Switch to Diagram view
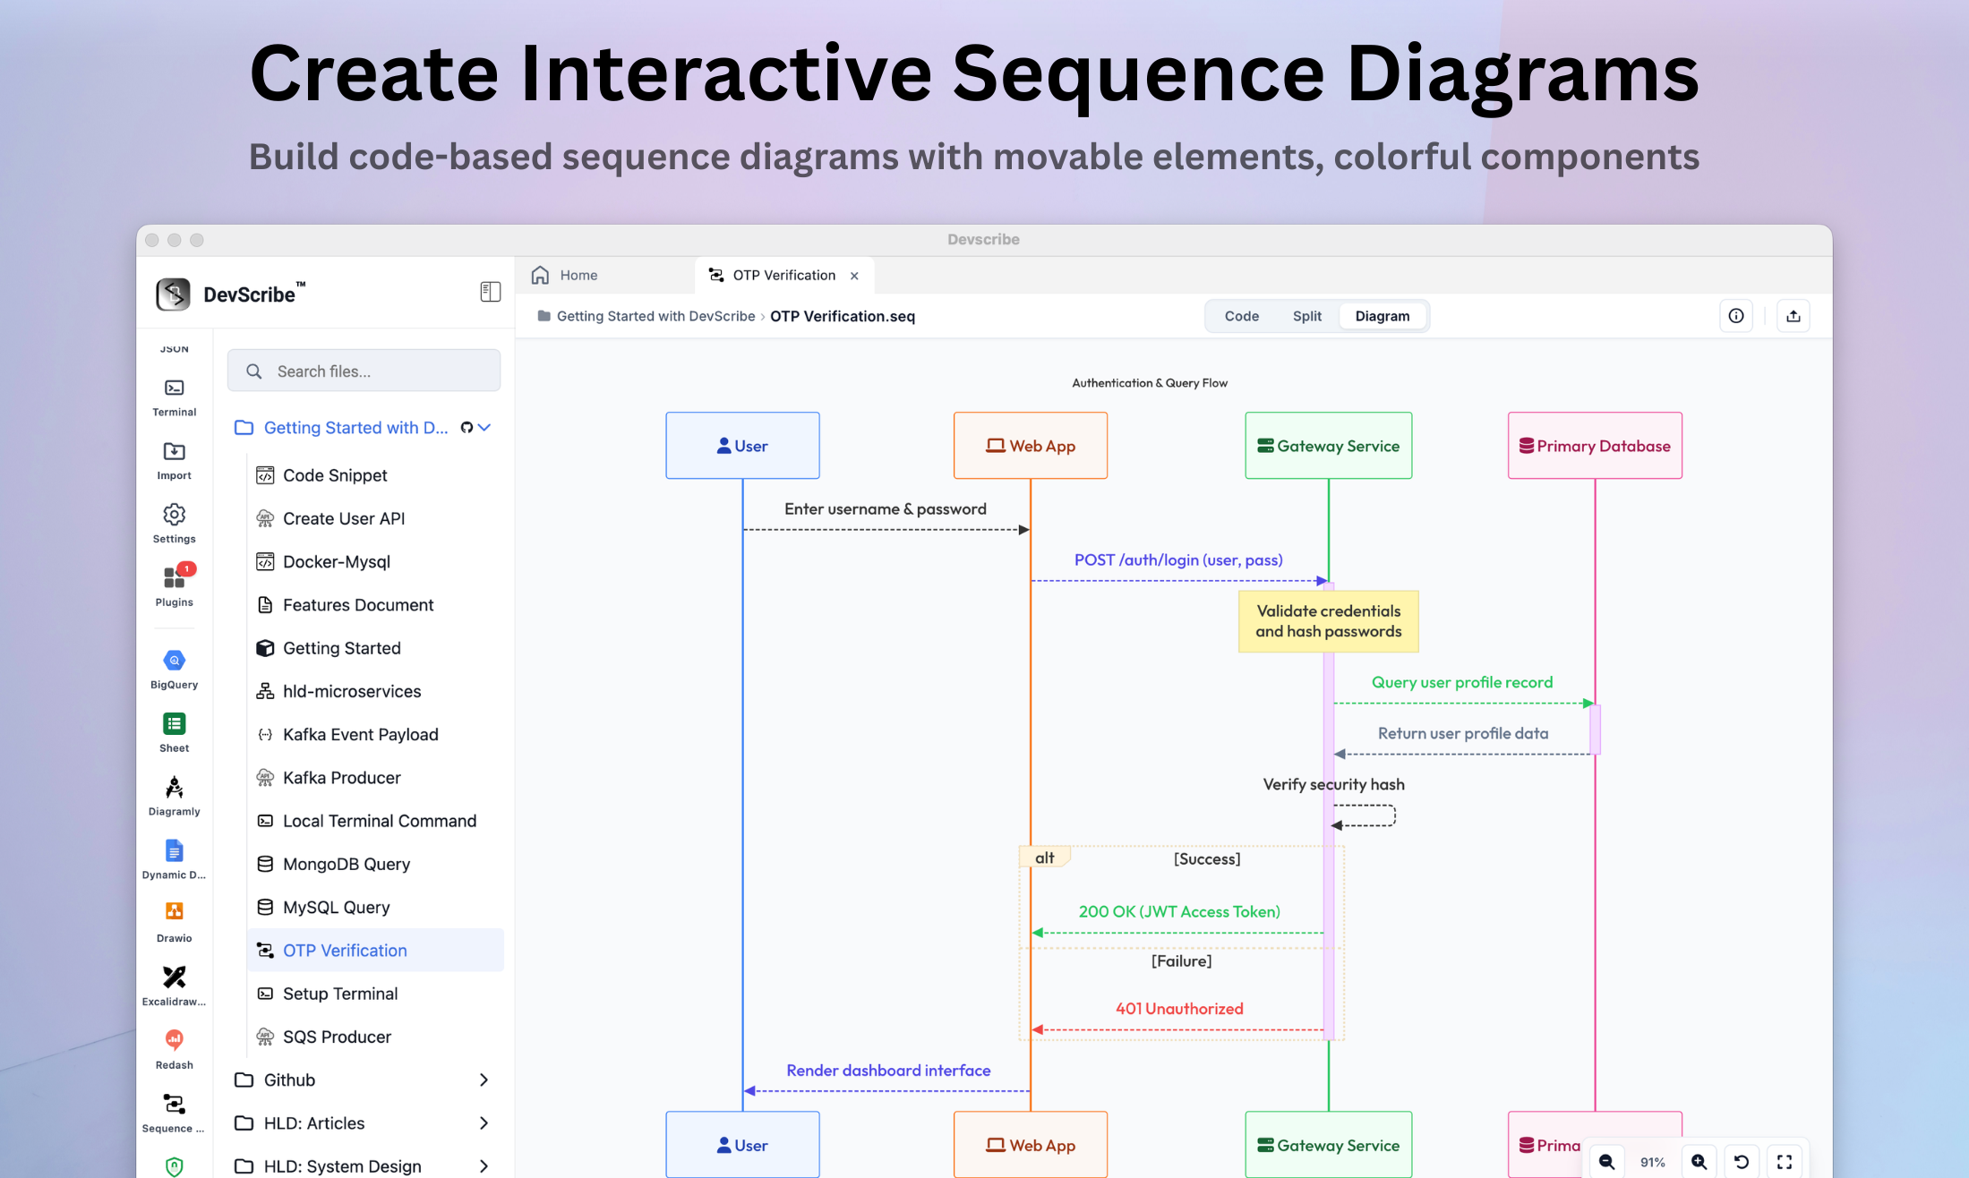This screenshot has width=1969, height=1178. click(1382, 316)
